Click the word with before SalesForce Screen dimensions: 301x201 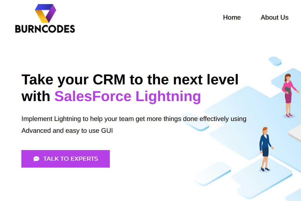pos(36,96)
